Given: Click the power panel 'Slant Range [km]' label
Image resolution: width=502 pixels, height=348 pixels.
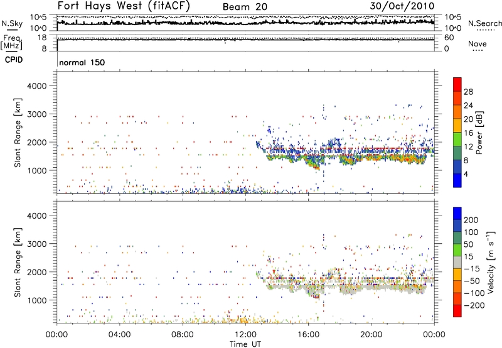Looking at the screenshot, I should 18,133.
